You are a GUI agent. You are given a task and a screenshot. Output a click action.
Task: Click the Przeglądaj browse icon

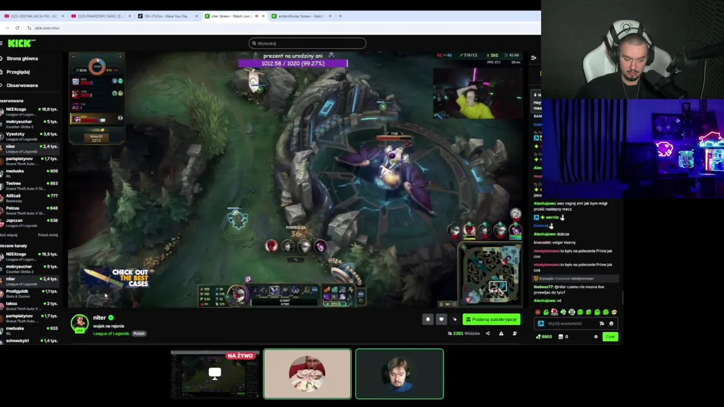point(2,72)
